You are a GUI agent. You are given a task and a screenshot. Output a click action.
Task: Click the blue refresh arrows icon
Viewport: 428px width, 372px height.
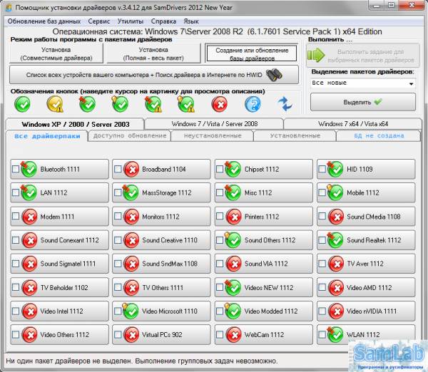pos(285,104)
